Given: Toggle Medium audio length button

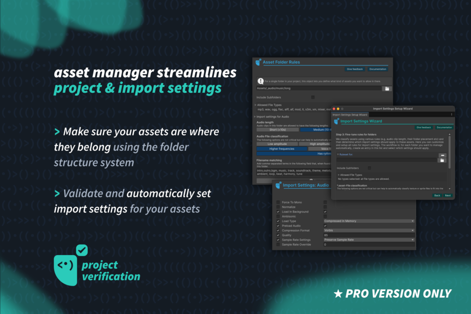Looking at the screenshot, I should click(x=316, y=130).
